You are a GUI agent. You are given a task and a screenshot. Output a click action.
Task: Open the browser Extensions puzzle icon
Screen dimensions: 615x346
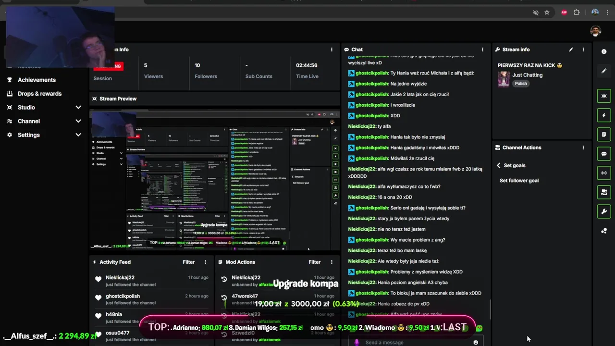tap(577, 12)
